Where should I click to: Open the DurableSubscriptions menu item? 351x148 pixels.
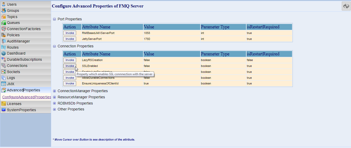point(26,59)
